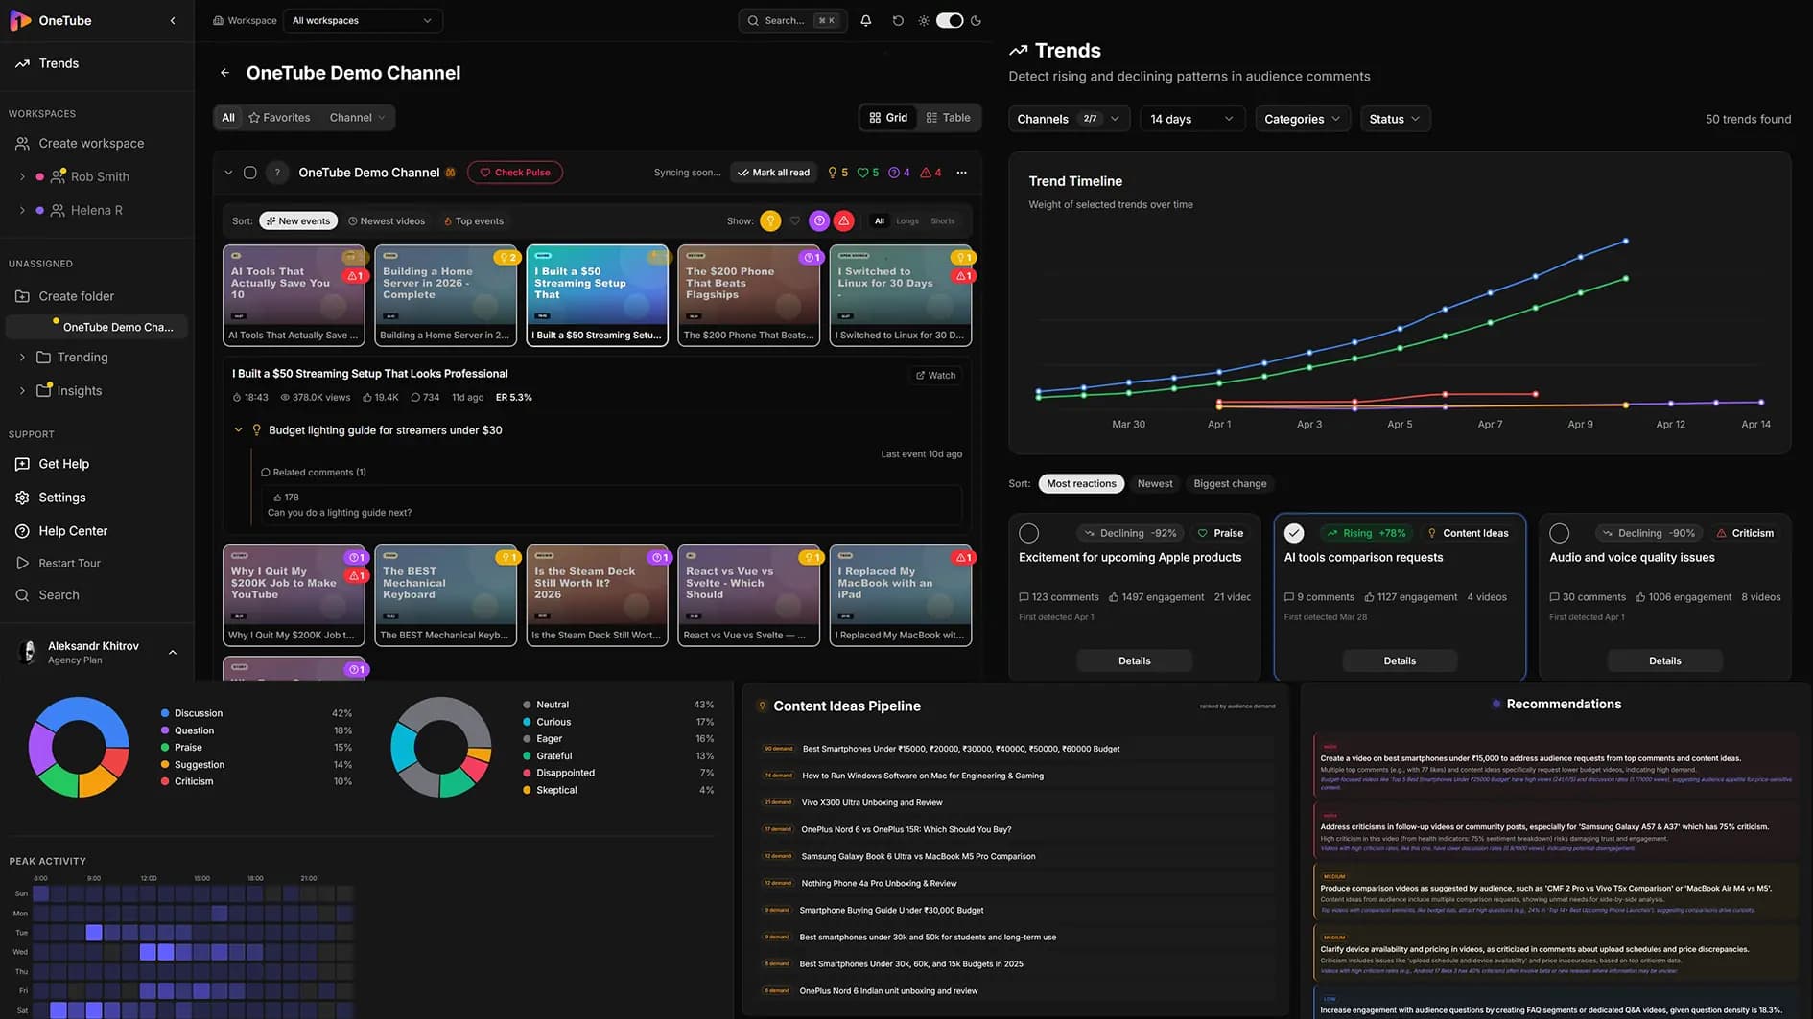Open the All workspaces dropdown
Screen dimensions: 1813x1019
[x=363, y=20]
